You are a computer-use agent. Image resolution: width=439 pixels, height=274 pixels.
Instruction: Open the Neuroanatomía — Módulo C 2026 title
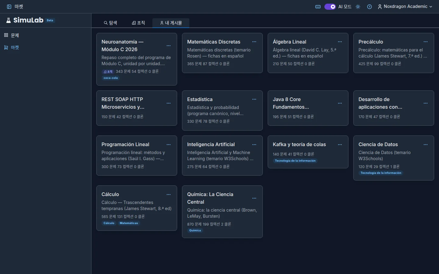tap(123, 46)
